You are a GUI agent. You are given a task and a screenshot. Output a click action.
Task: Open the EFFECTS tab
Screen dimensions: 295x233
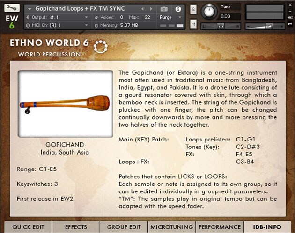(x=76, y=227)
